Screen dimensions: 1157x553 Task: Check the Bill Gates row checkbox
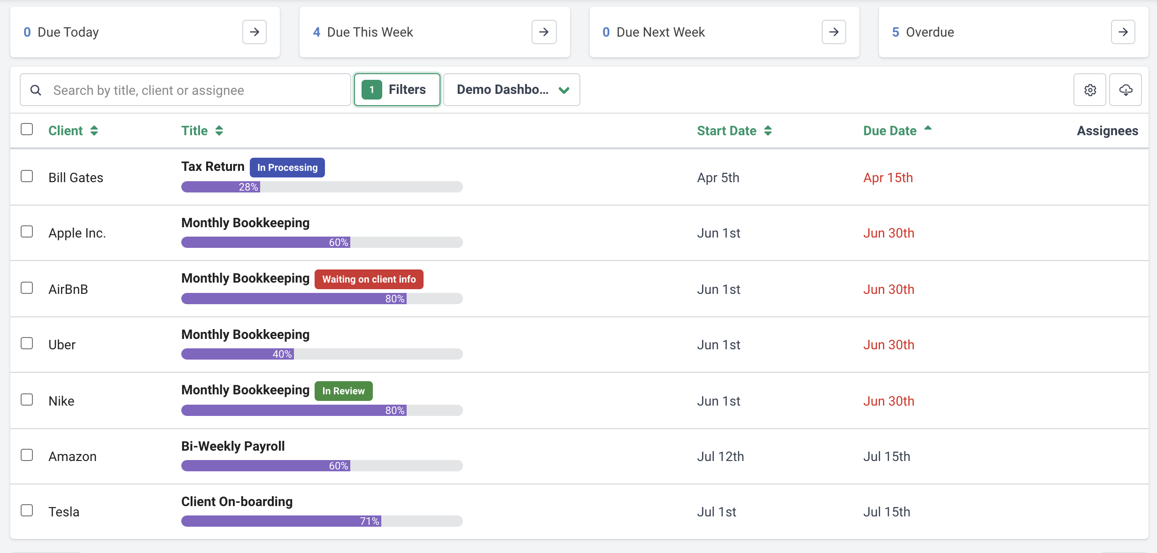[x=27, y=177]
